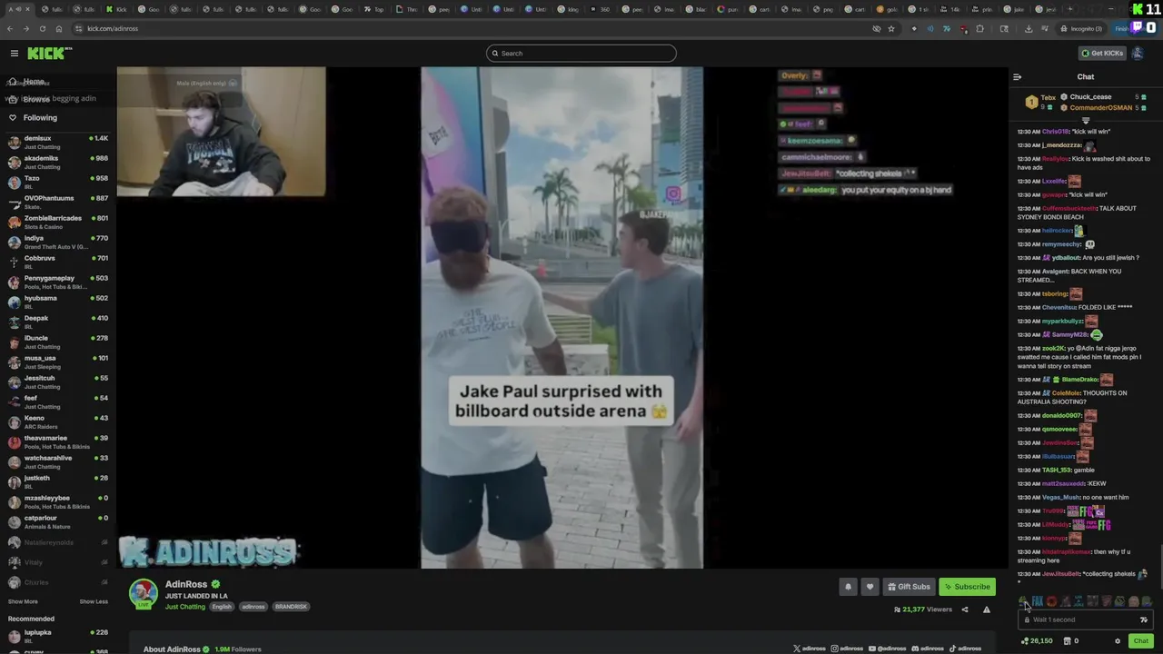Screen dimensions: 1163x654
Task: Select Tazo channel in sidebar
Action: point(56,183)
